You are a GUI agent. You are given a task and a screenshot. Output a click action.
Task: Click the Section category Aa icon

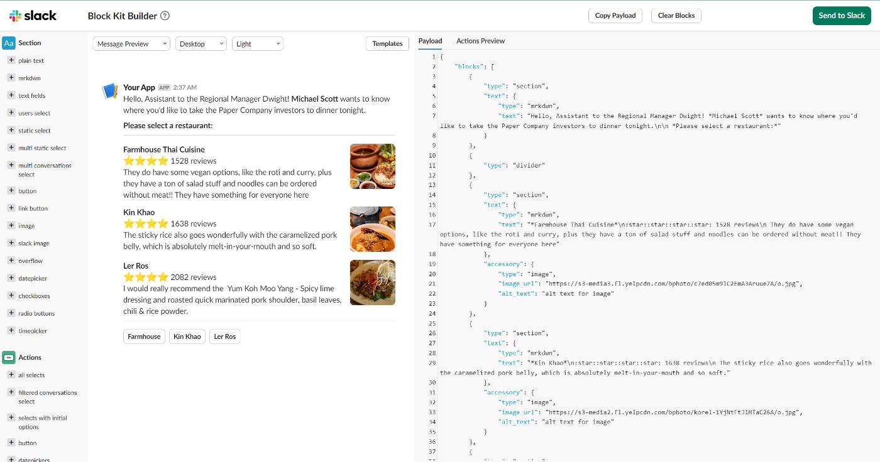(9, 43)
